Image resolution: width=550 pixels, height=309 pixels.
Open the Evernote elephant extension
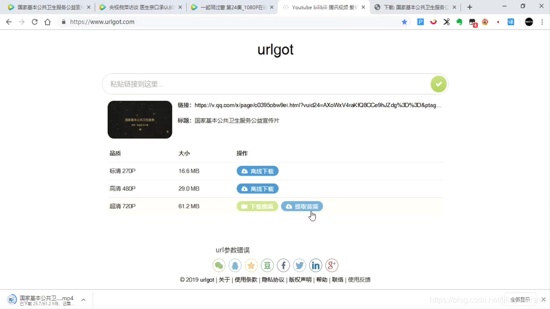459,22
